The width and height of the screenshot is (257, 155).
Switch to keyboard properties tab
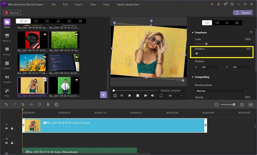237,23
